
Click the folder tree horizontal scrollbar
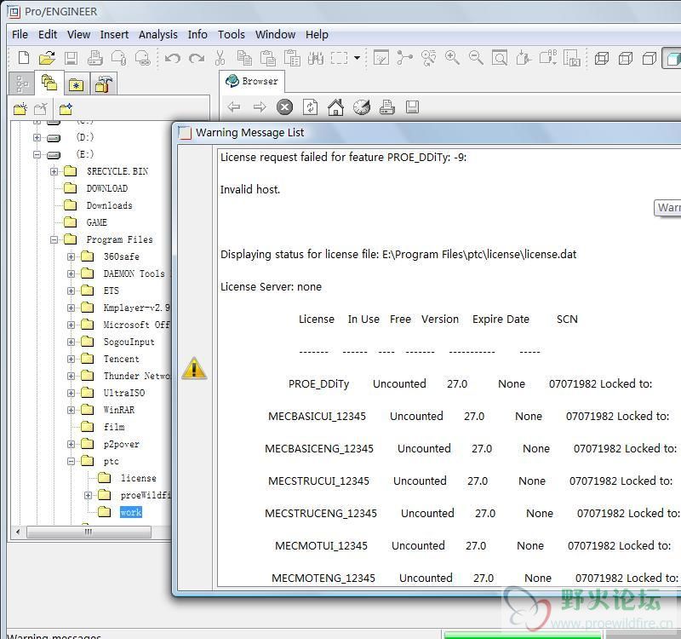[x=89, y=532]
